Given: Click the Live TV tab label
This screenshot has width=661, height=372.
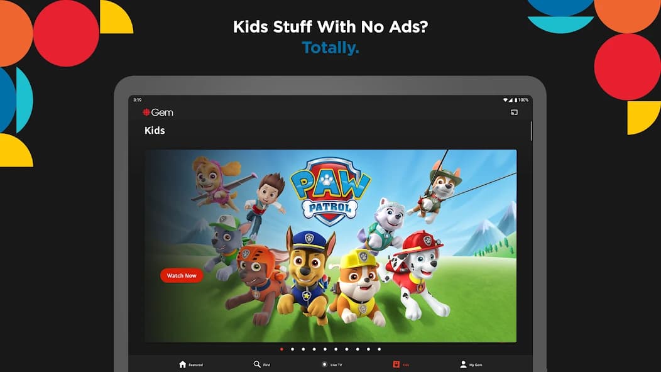Looking at the screenshot, I should [336, 365].
